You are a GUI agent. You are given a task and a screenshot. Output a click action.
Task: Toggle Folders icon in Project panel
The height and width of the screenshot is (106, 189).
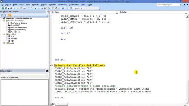pos(9,15)
